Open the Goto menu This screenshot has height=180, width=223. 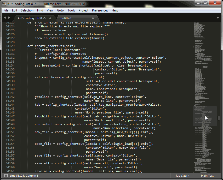(60, 10)
